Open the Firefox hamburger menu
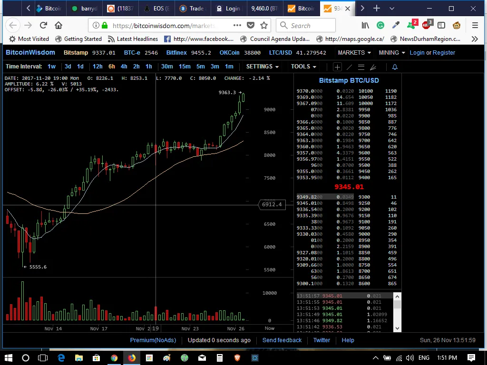The image size is (487, 365). click(475, 26)
